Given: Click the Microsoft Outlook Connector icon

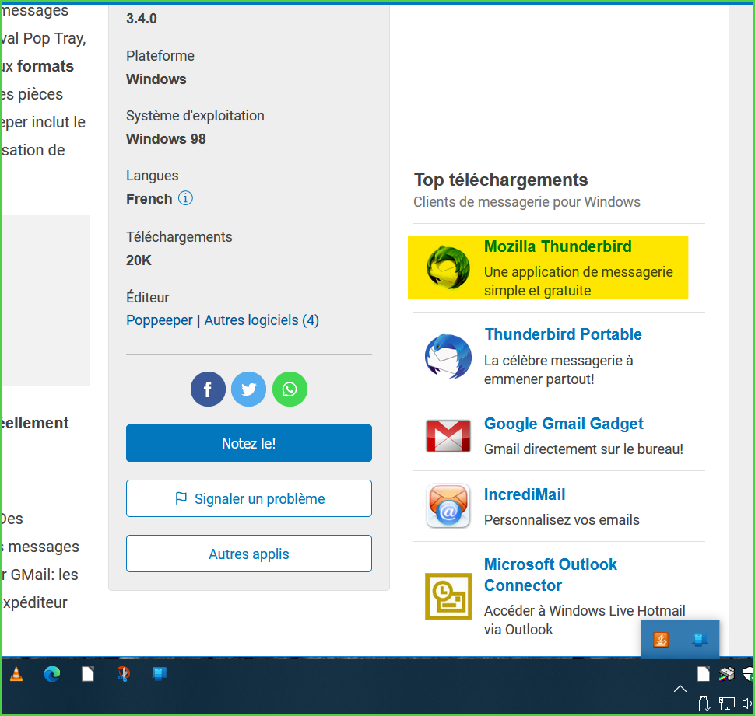Looking at the screenshot, I should coord(448,596).
